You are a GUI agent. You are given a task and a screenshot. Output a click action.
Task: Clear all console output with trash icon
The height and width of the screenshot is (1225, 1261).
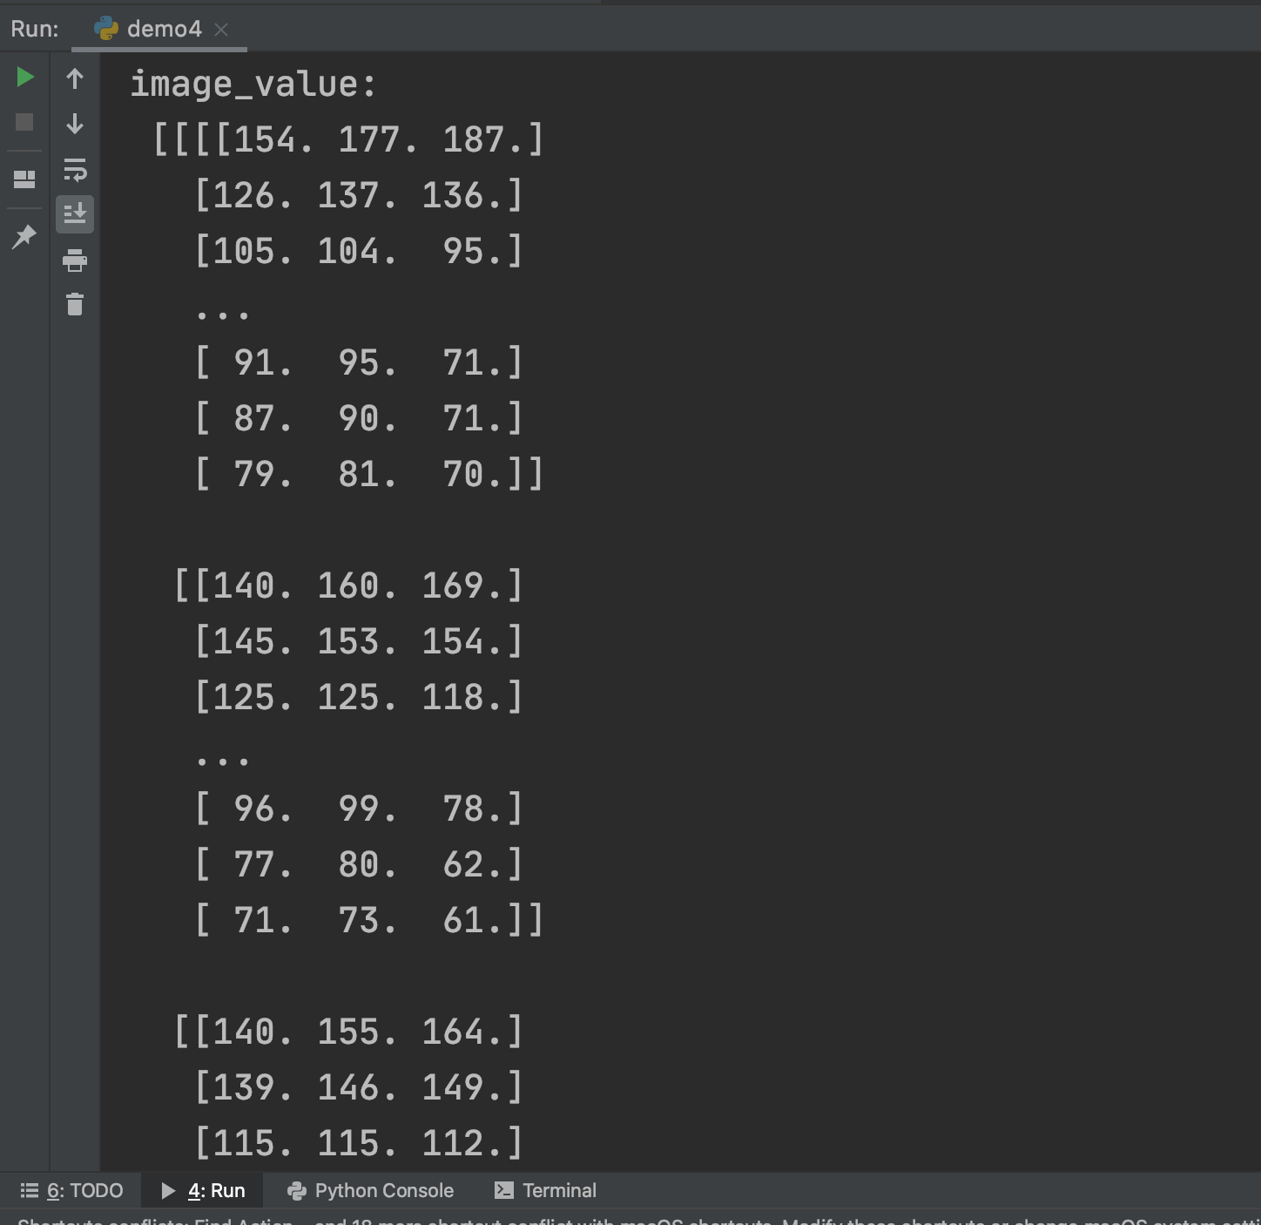point(75,304)
